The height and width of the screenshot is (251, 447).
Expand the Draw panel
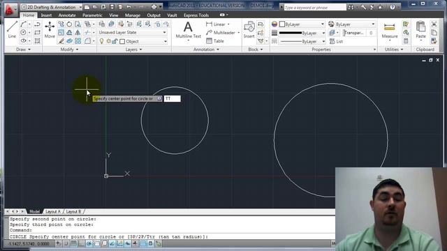[x=23, y=50]
